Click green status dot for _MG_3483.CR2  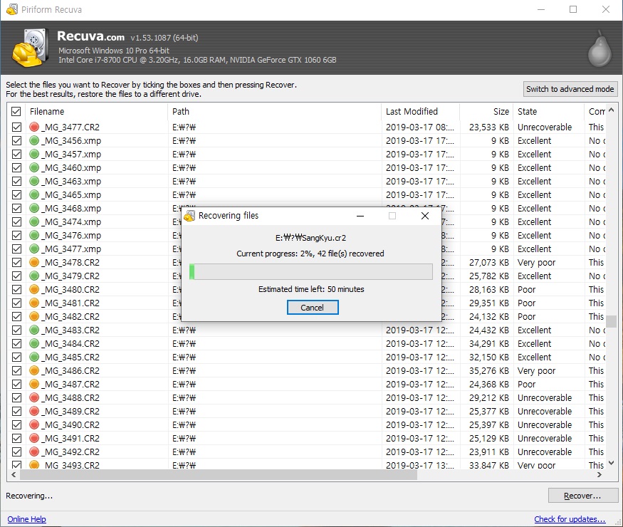(x=34, y=330)
